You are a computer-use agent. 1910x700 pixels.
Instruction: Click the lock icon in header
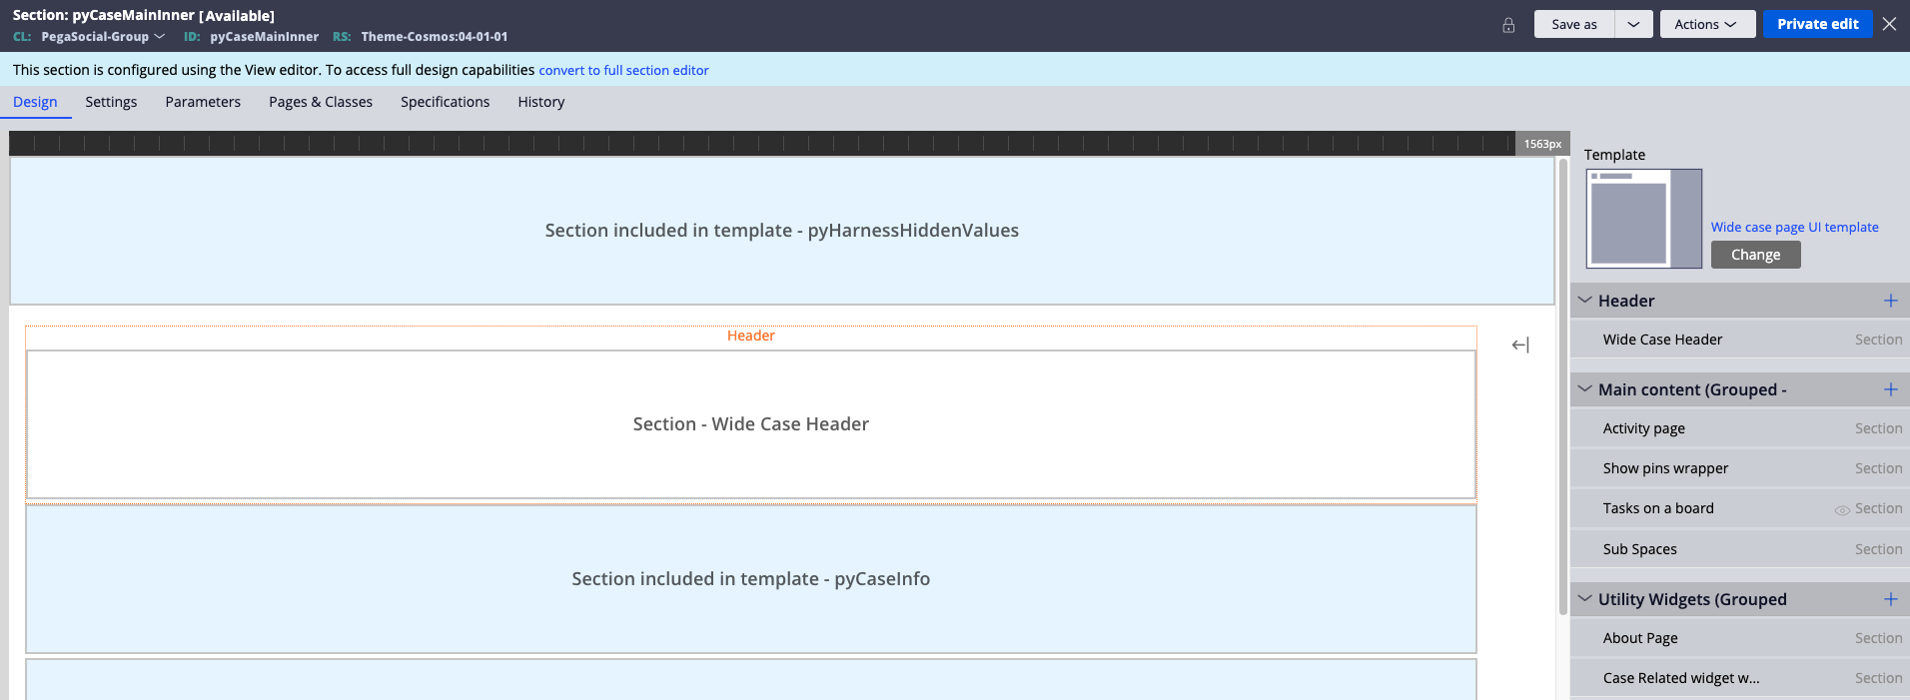coord(1508,25)
